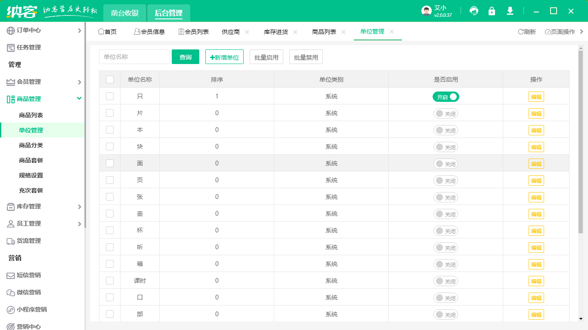Close the 商品列表 tab
The height and width of the screenshot is (330, 588).
(x=344, y=32)
